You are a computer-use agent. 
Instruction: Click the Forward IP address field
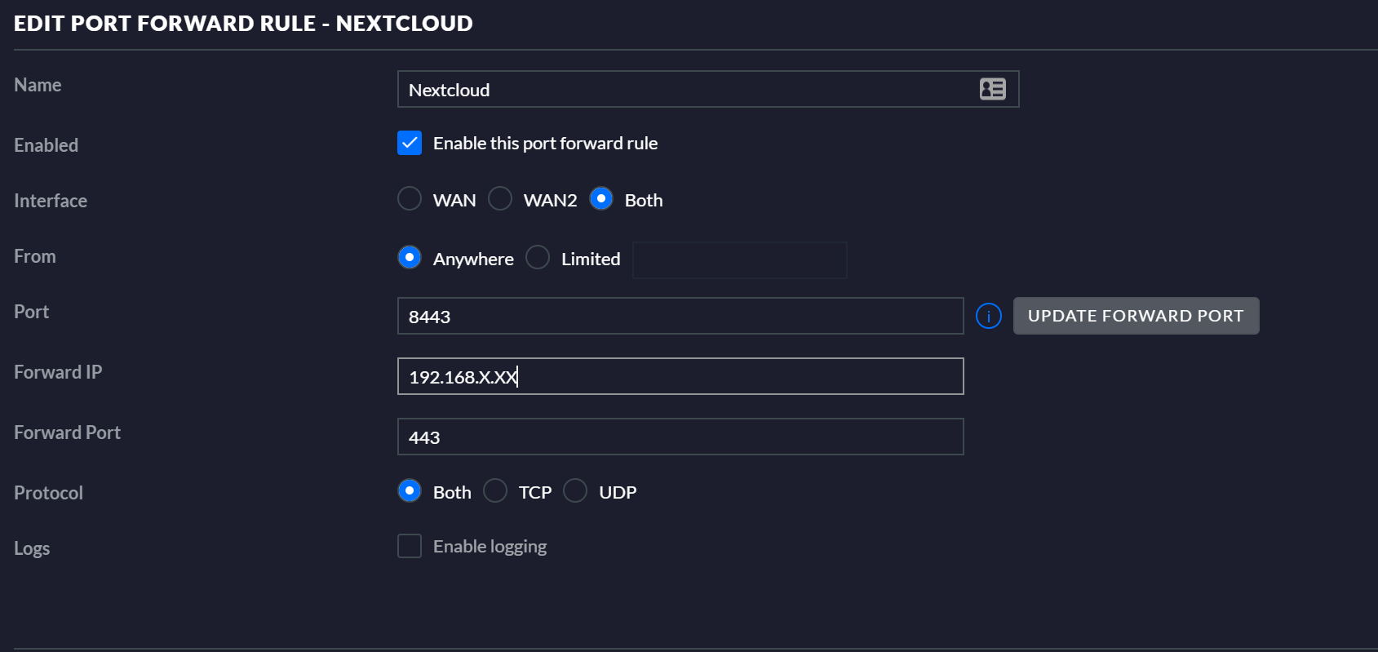pos(680,377)
